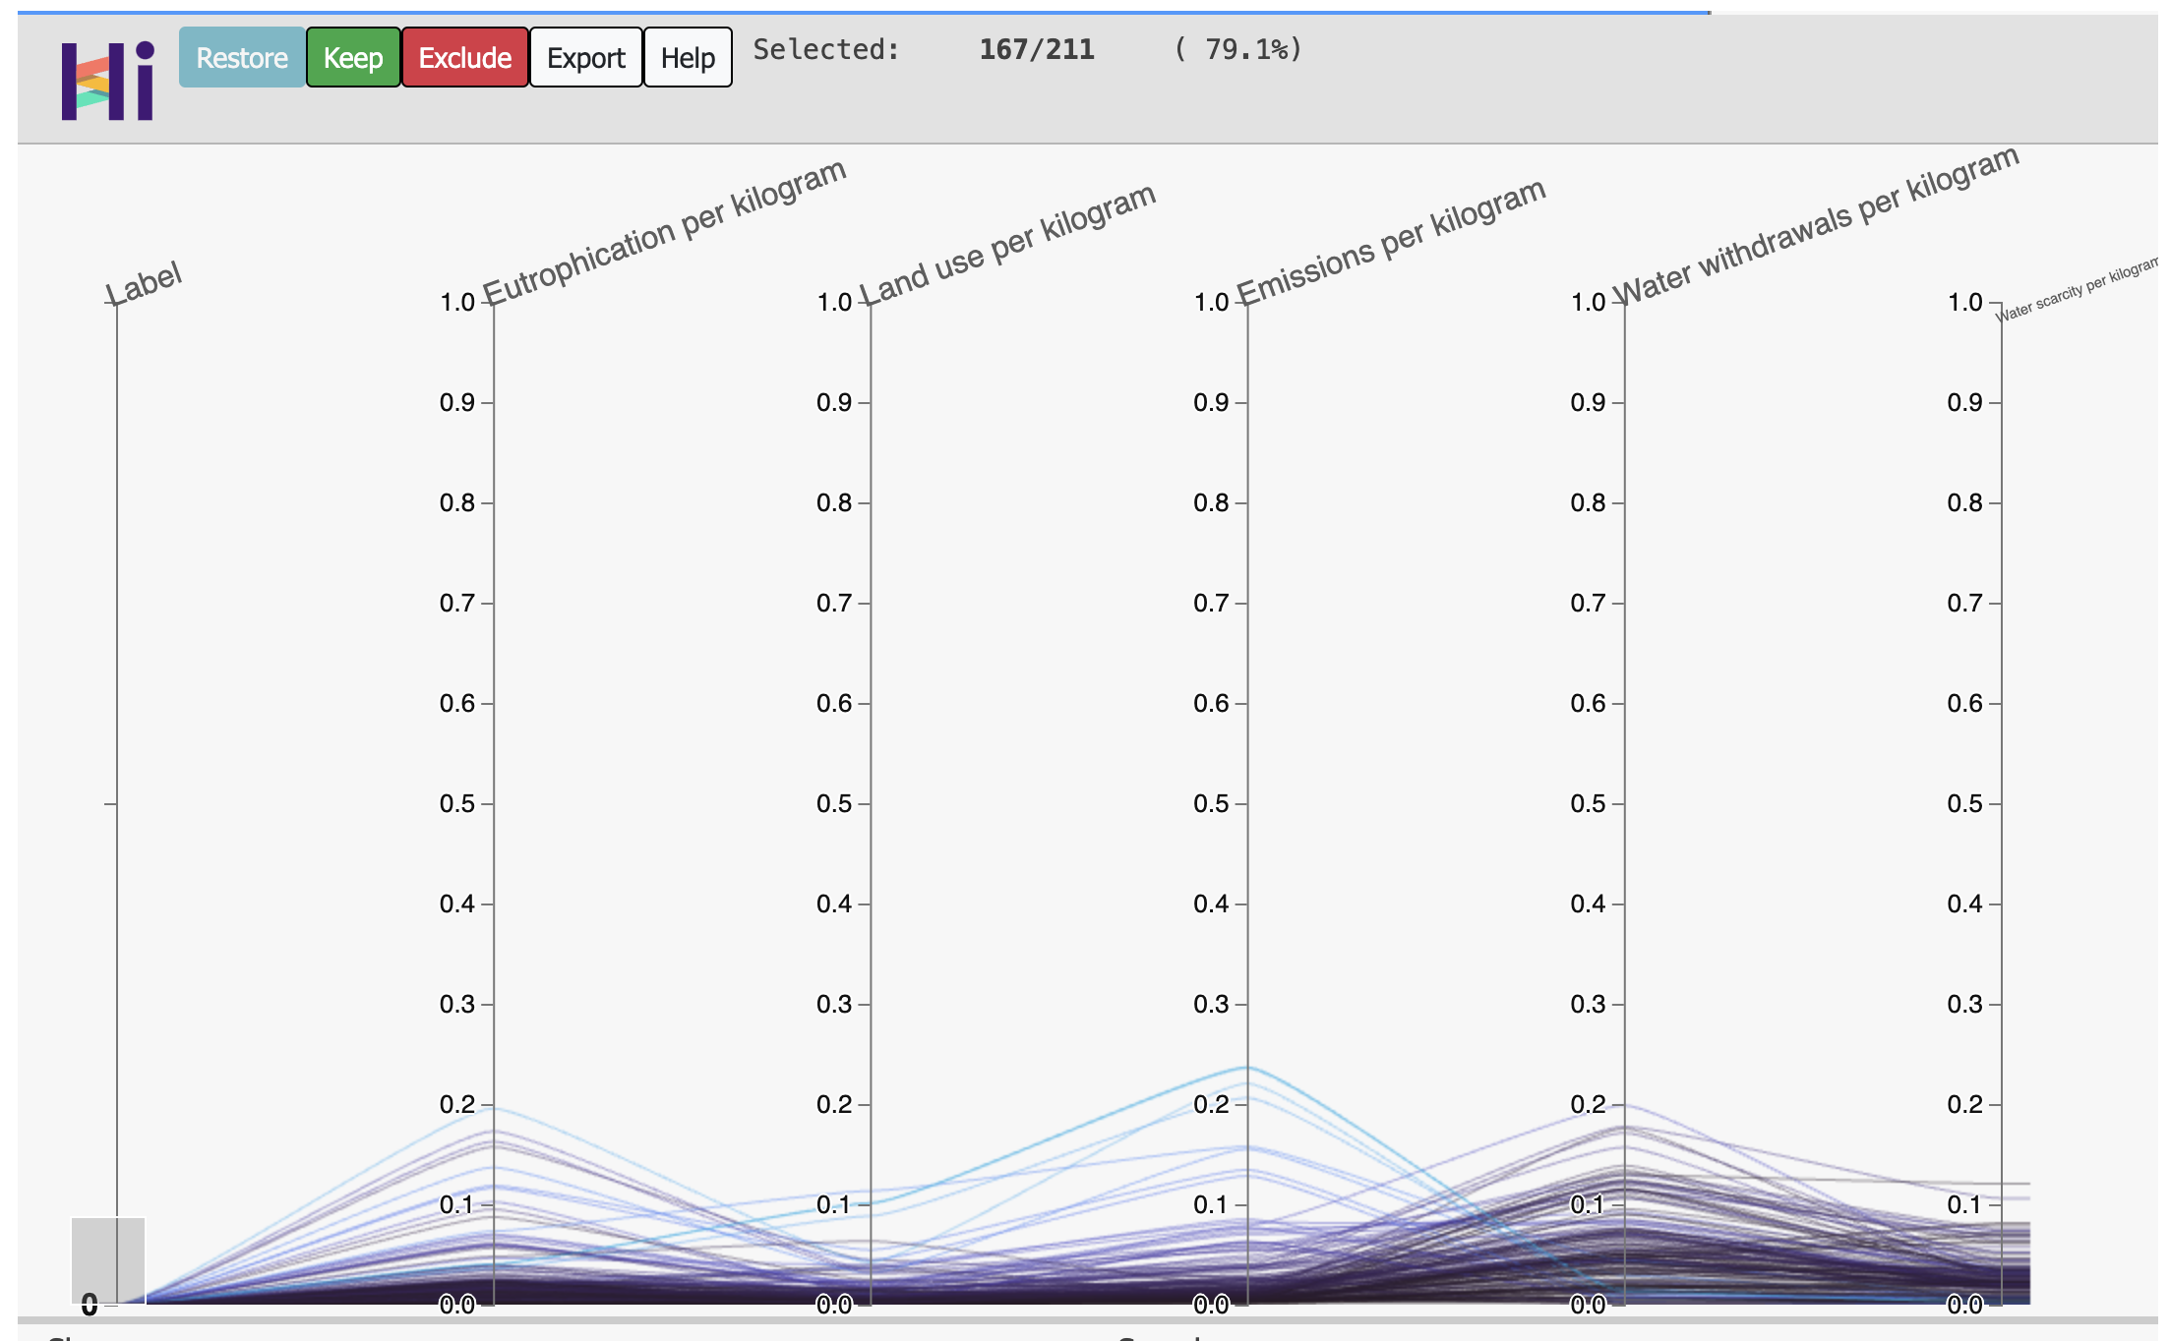
Task: Click the Label axis title
Action: 144,284
